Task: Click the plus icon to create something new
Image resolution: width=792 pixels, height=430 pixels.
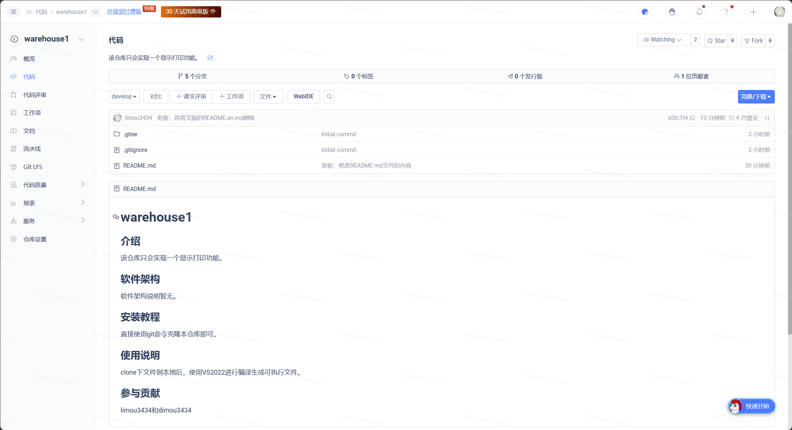Action: tap(753, 12)
